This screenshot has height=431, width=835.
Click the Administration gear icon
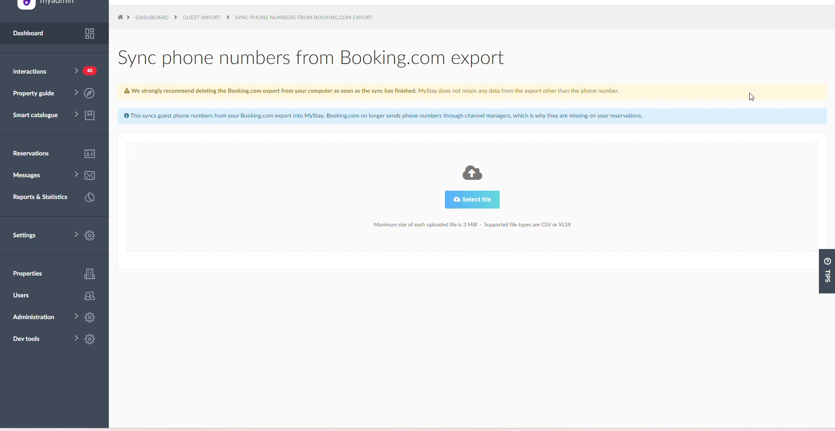click(90, 317)
